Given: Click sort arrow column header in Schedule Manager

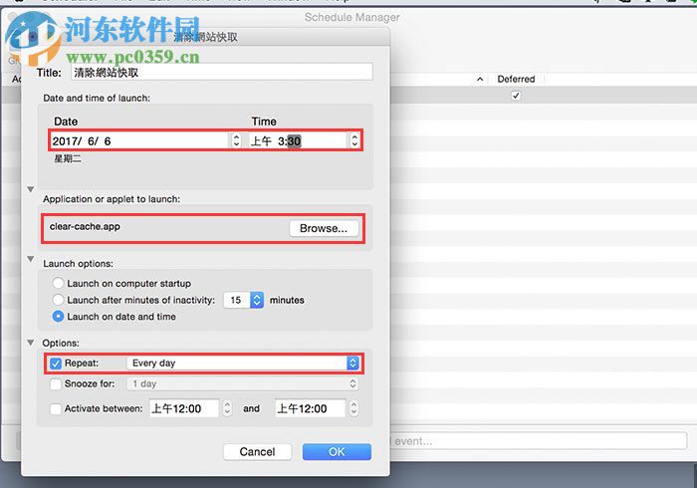Looking at the screenshot, I should (x=480, y=80).
